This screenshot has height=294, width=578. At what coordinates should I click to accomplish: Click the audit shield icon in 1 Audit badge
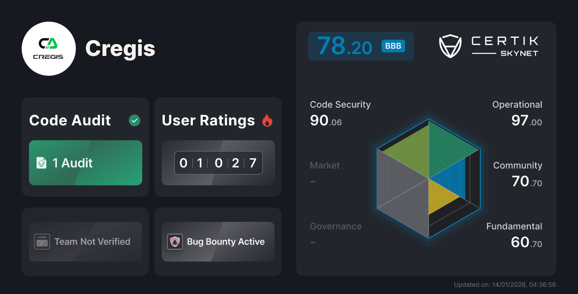pos(42,163)
